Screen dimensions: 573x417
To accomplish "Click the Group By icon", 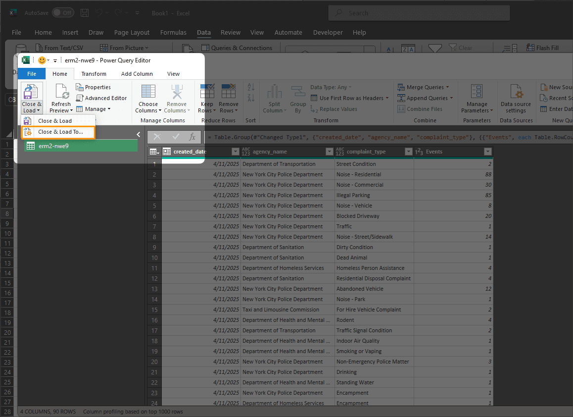I will click(298, 92).
